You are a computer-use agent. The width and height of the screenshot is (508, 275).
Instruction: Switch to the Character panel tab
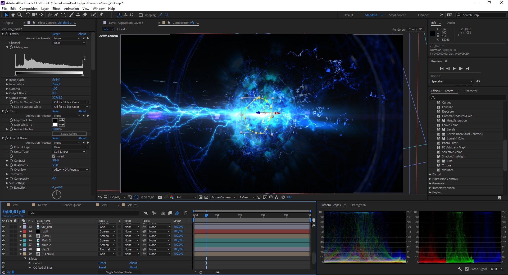coord(471,91)
